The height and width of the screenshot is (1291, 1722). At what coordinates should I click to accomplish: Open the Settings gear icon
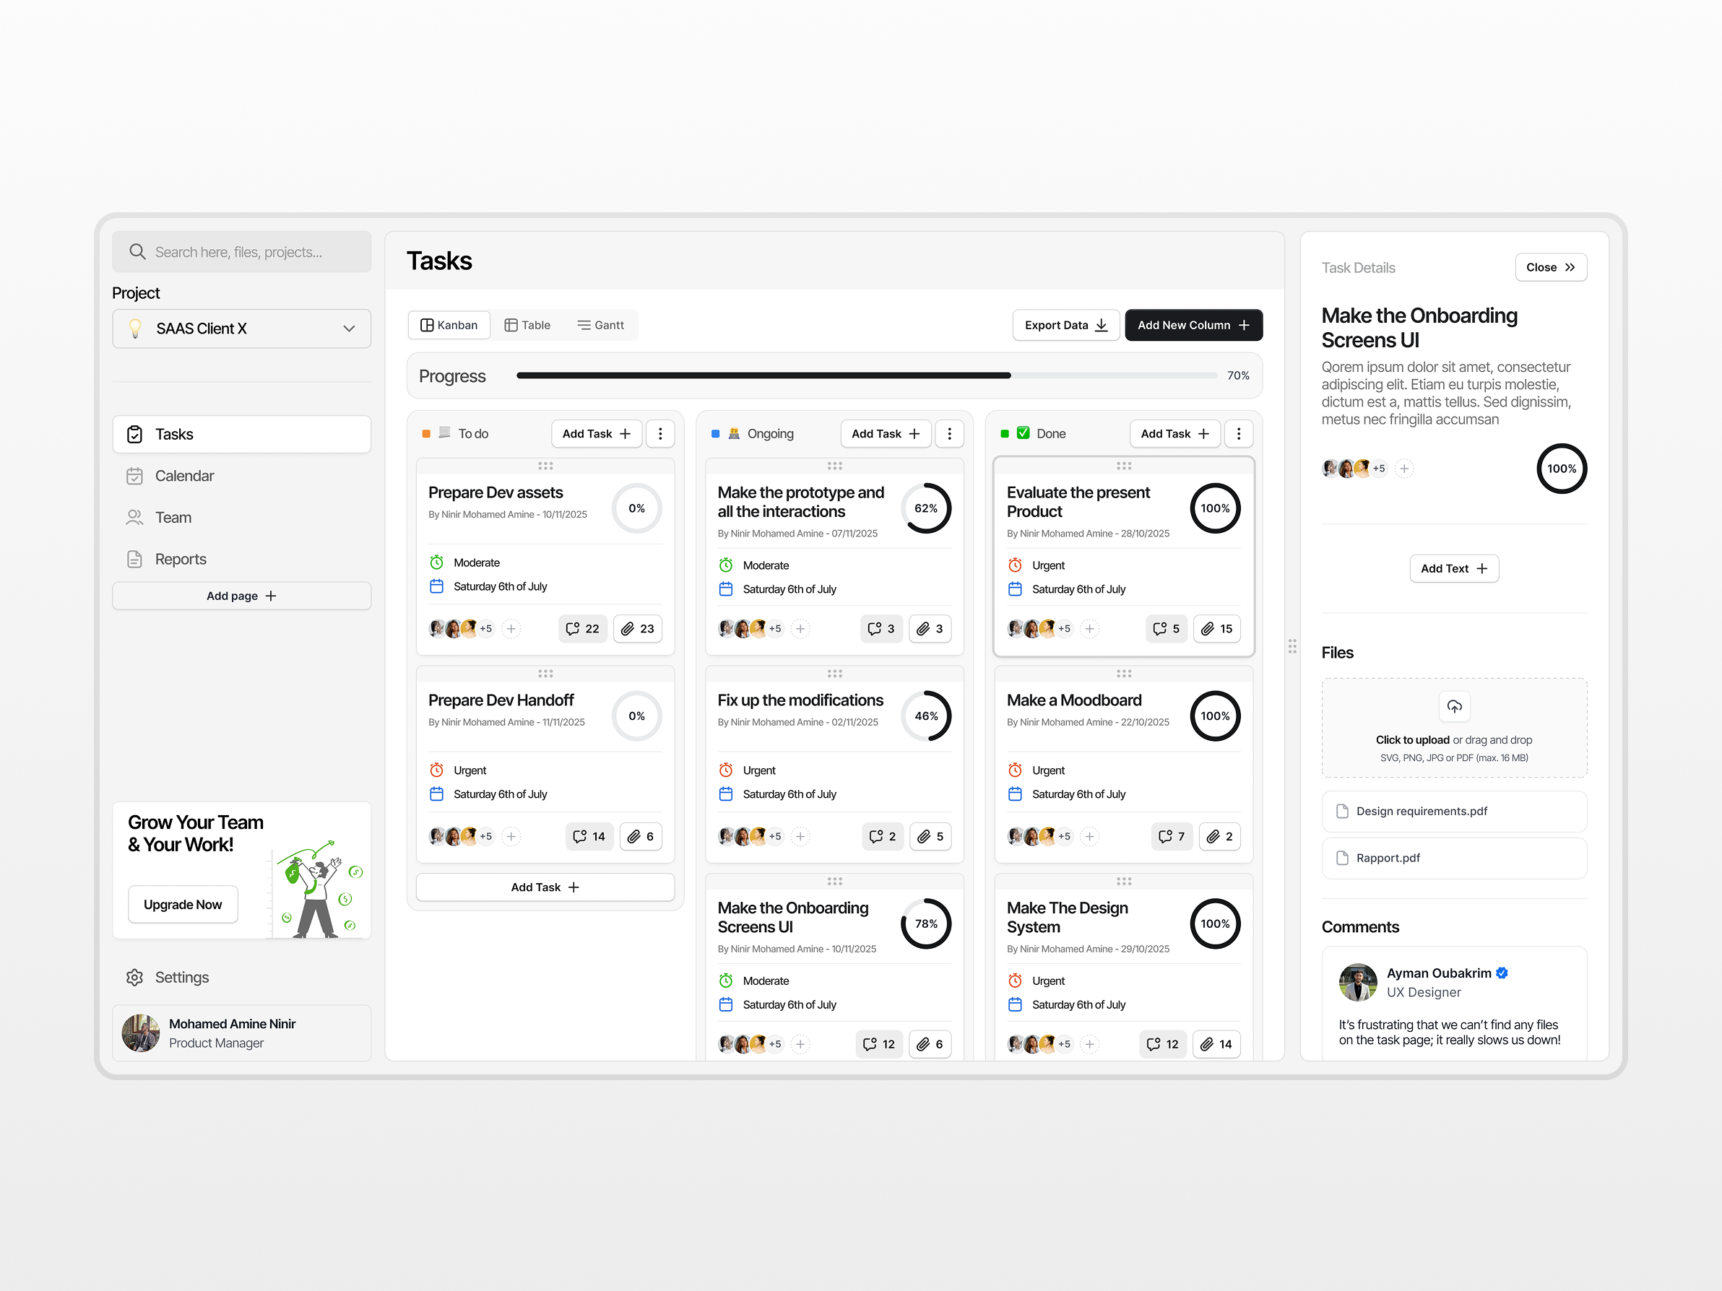pyautogui.click(x=136, y=977)
